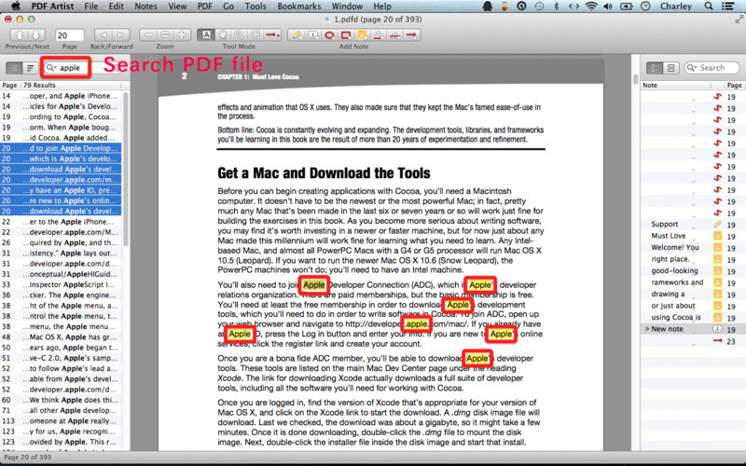Select the 'using Cocoa is' note row
The width and height of the screenshot is (746, 466).
click(692, 318)
